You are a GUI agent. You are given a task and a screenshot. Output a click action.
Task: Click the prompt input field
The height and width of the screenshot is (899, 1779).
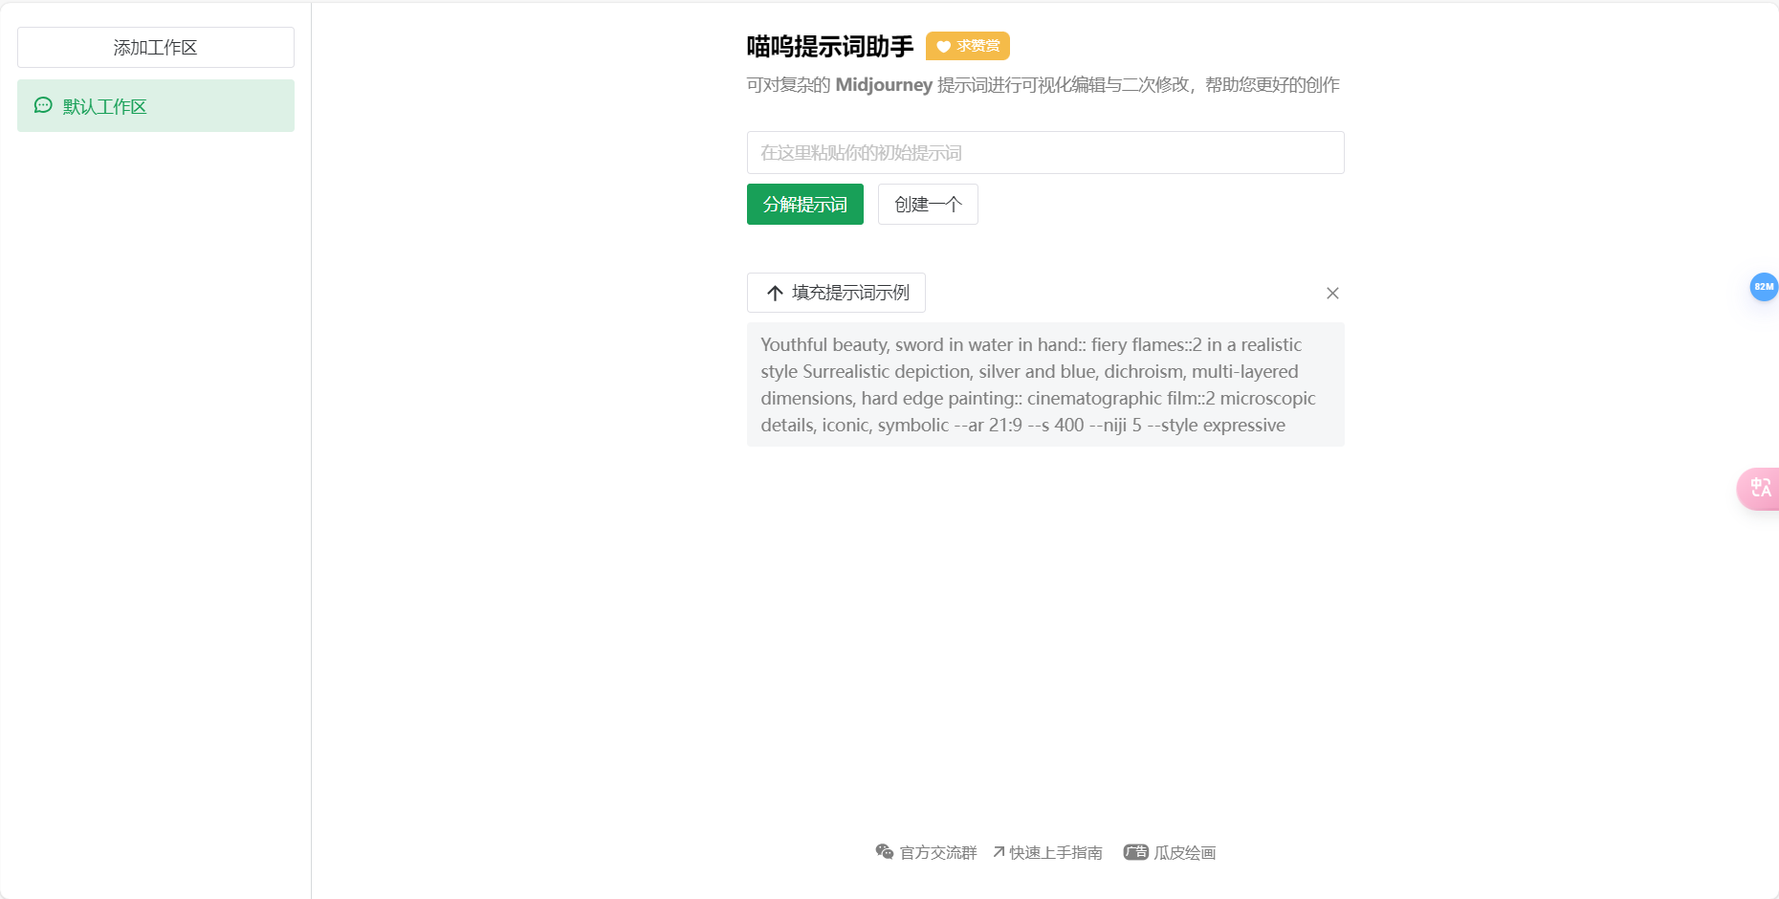coord(1044,152)
